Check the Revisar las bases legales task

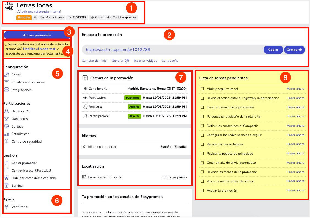pyautogui.click(x=202, y=144)
